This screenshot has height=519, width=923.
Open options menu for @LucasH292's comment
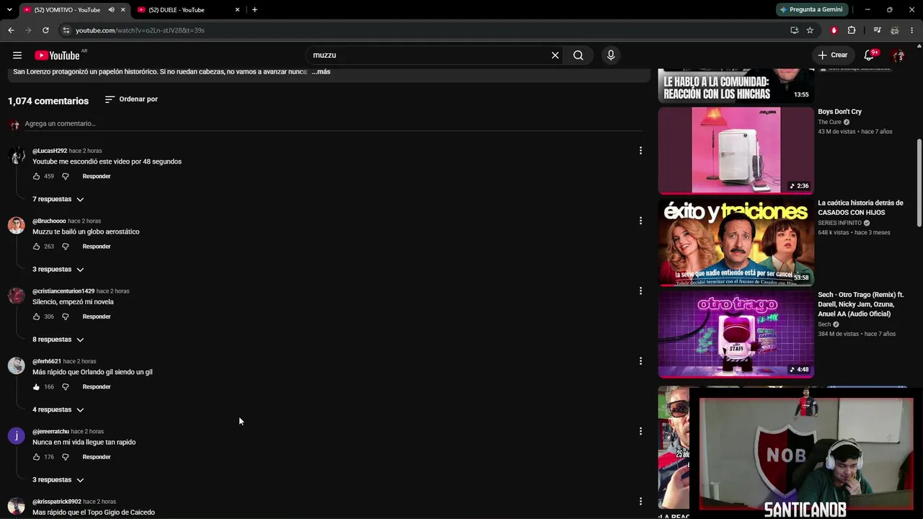tap(640, 151)
